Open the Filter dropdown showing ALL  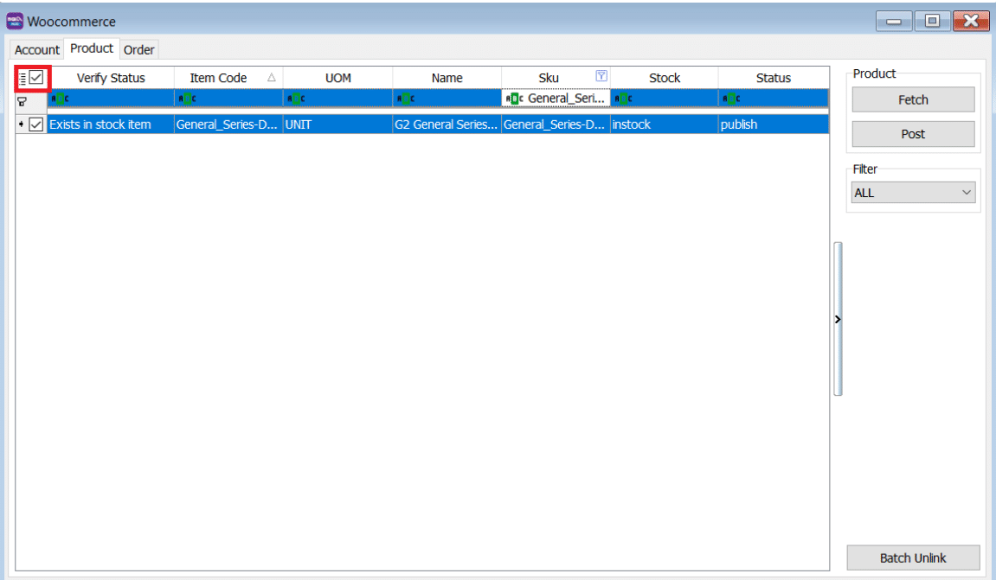(913, 193)
